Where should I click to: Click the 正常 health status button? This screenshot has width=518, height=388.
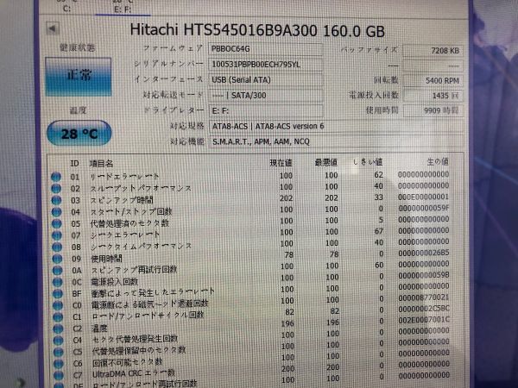(x=79, y=77)
